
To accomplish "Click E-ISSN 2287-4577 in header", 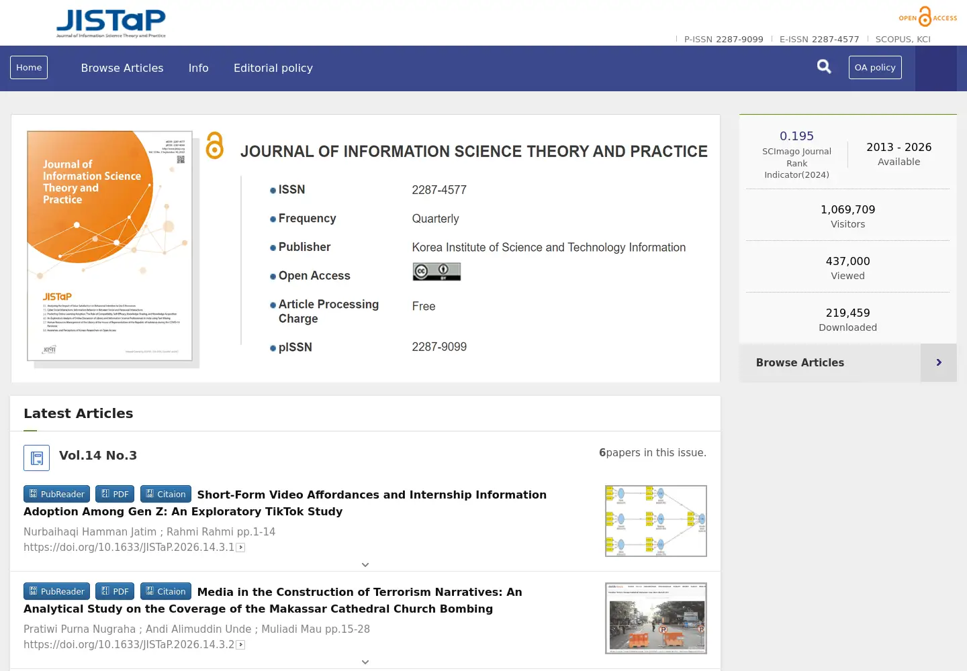I will tap(819, 39).
